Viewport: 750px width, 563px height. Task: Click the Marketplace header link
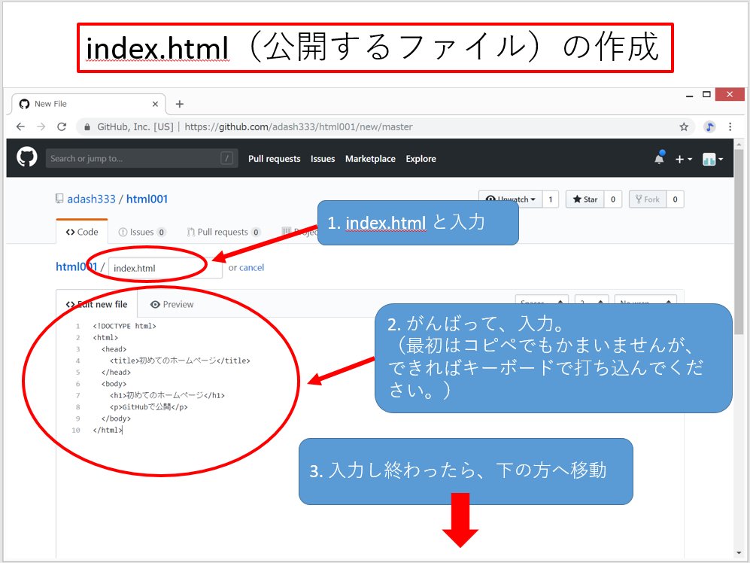coord(370,159)
